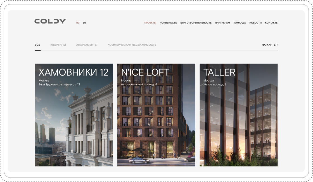The image size is (313, 182).
Task: Click address 1-ый Тружеников переулок, 12
Action: (59, 85)
